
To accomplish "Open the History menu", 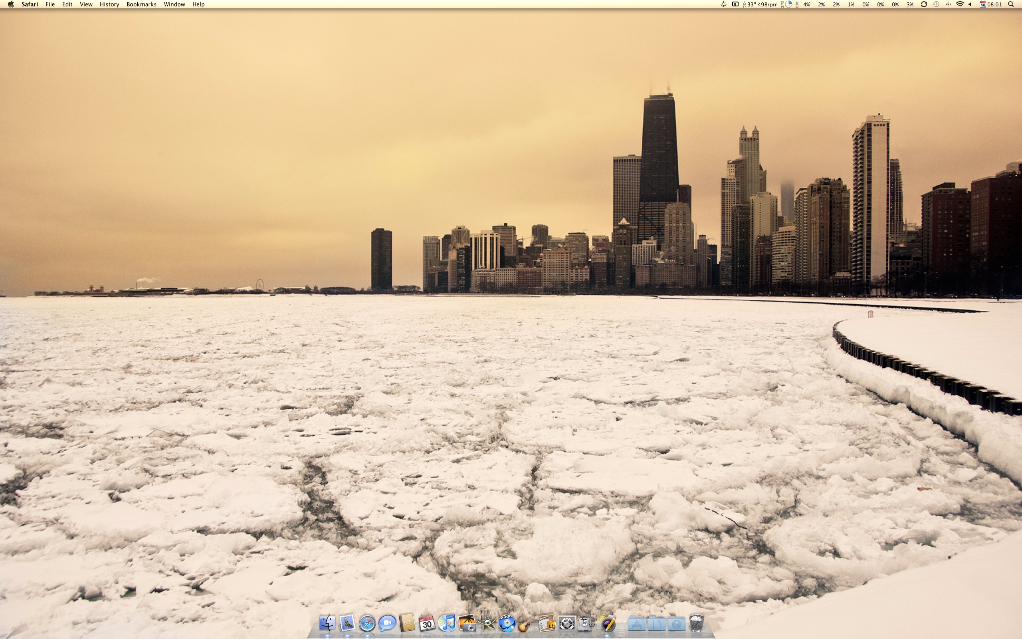I will point(109,4).
